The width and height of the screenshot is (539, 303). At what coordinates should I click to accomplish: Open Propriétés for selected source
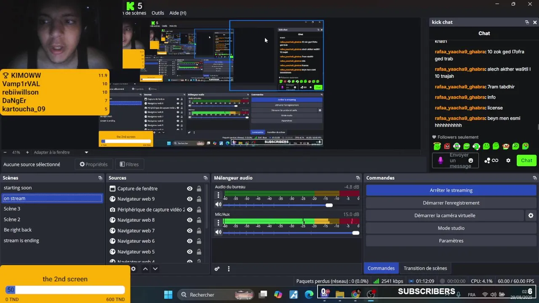[x=93, y=165]
